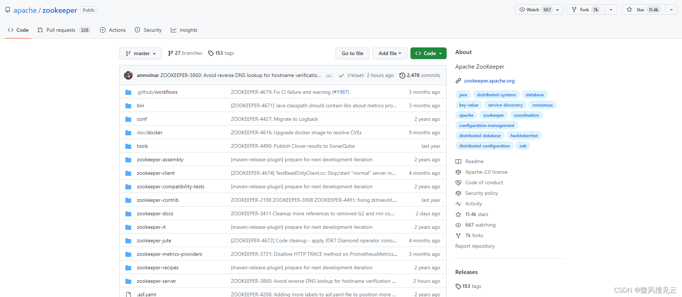This screenshot has width=682, height=297.
Task: Click the Readme book icon
Action: click(458, 162)
